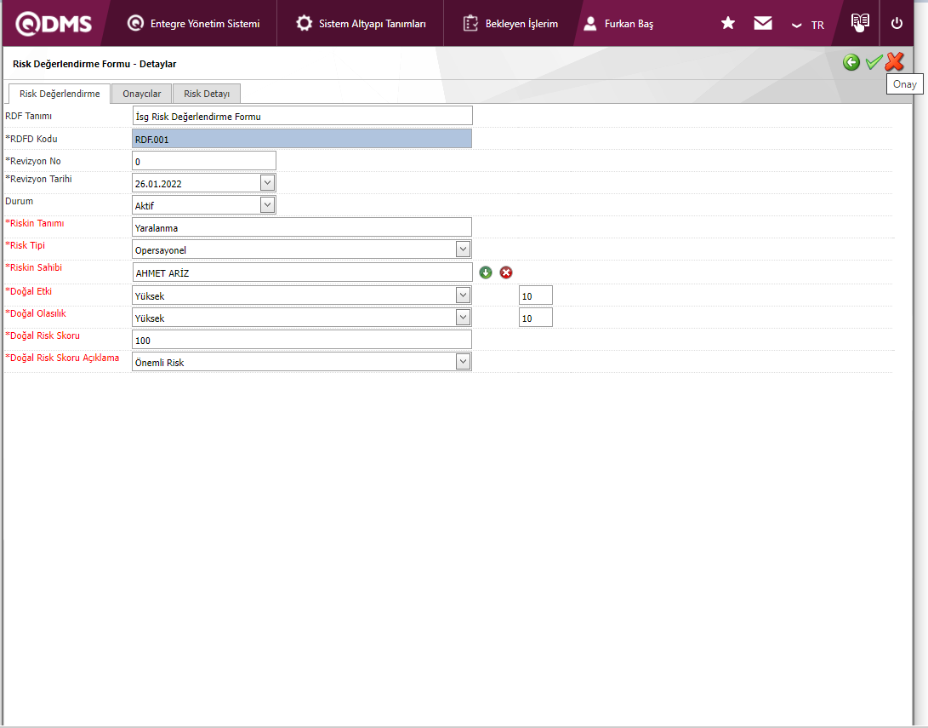Open the help book icon
Viewport: 928px width, 728px height.
(860, 23)
